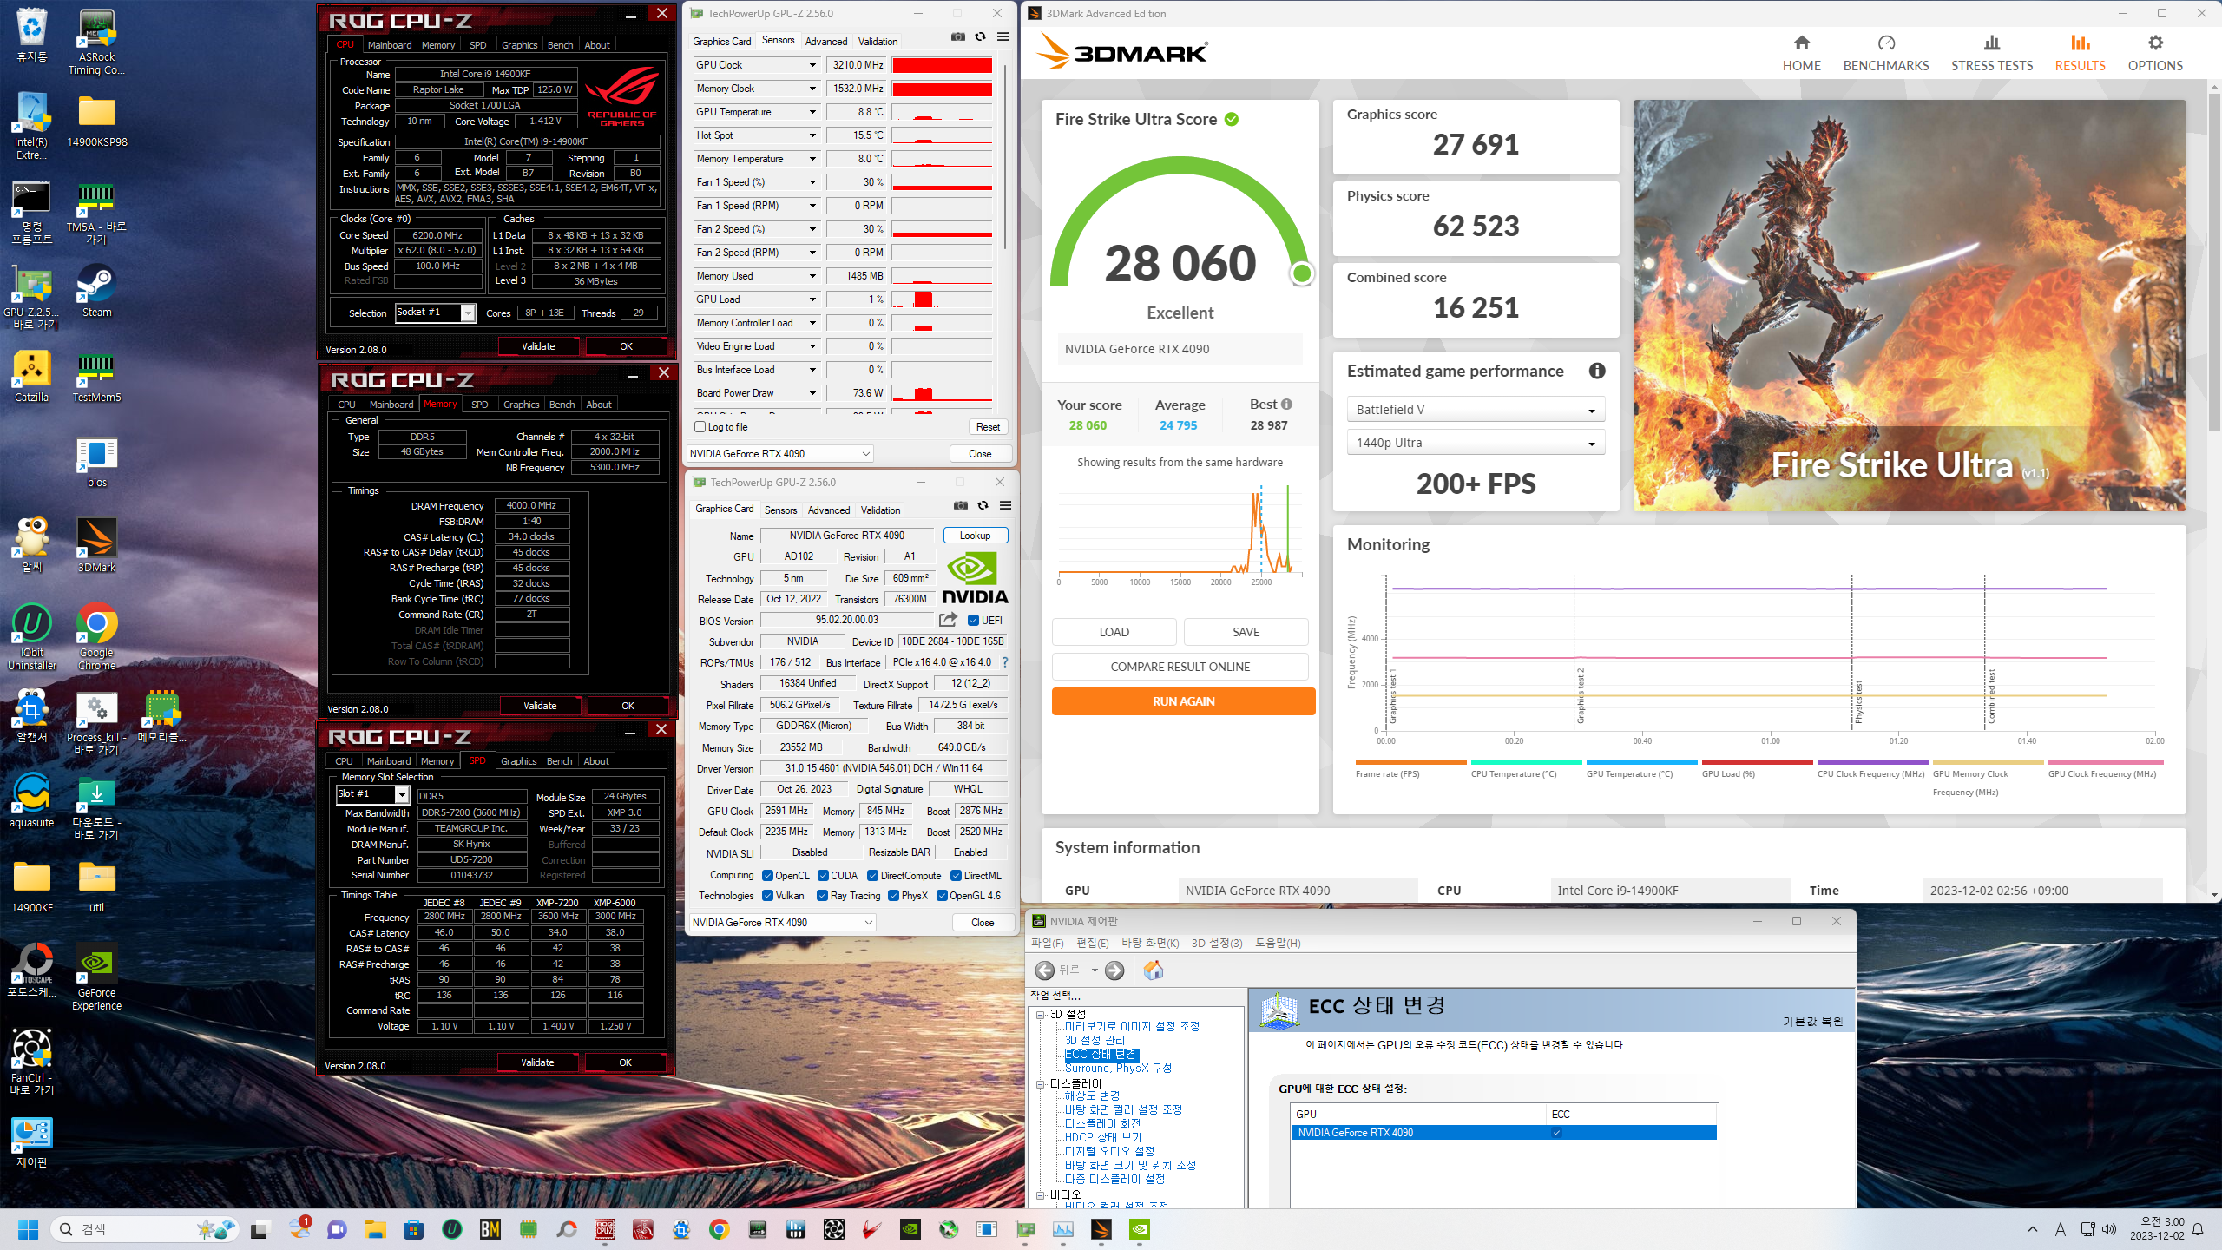Open the 파일(F) menu in NVIDIA Control Panel
This screenshot has height=1250, width=2222.
1047,943
